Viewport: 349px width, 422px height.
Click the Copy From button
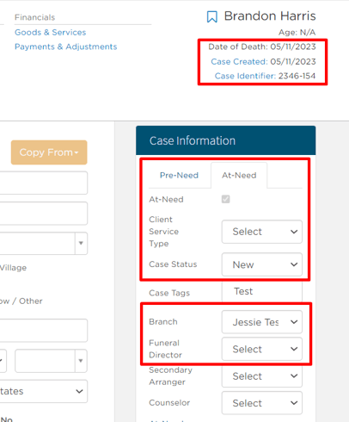click(49, 152)
